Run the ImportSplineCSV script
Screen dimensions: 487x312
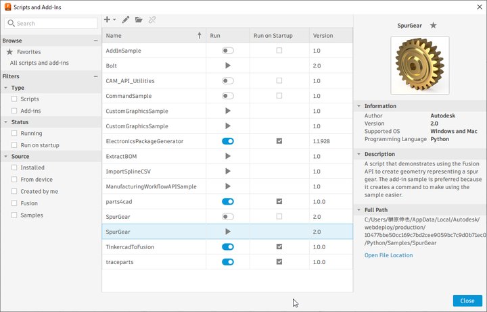coord(228,171)
